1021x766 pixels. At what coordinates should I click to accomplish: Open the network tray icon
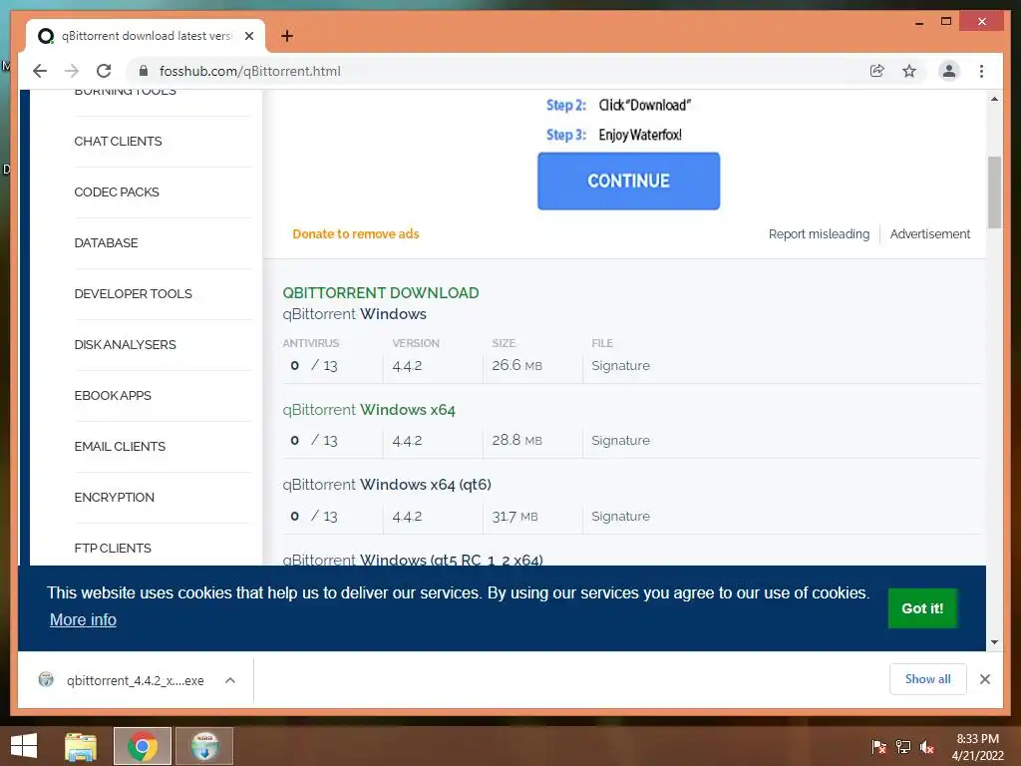[x=903, y=747]
